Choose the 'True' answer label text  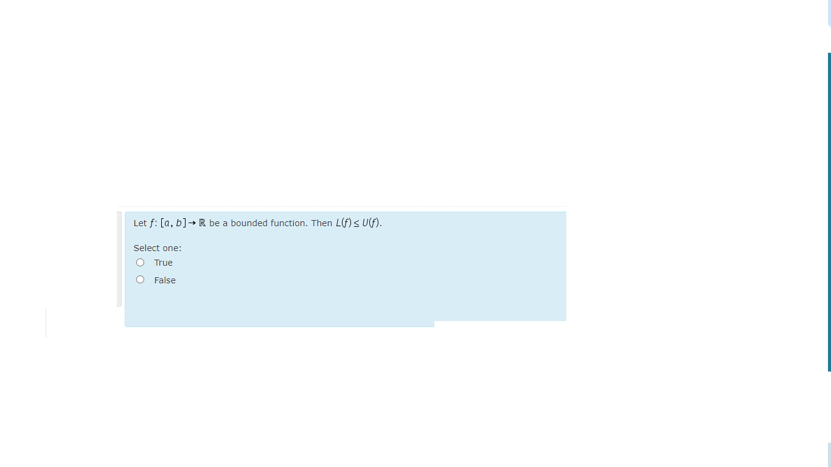(x=164, y=263)
